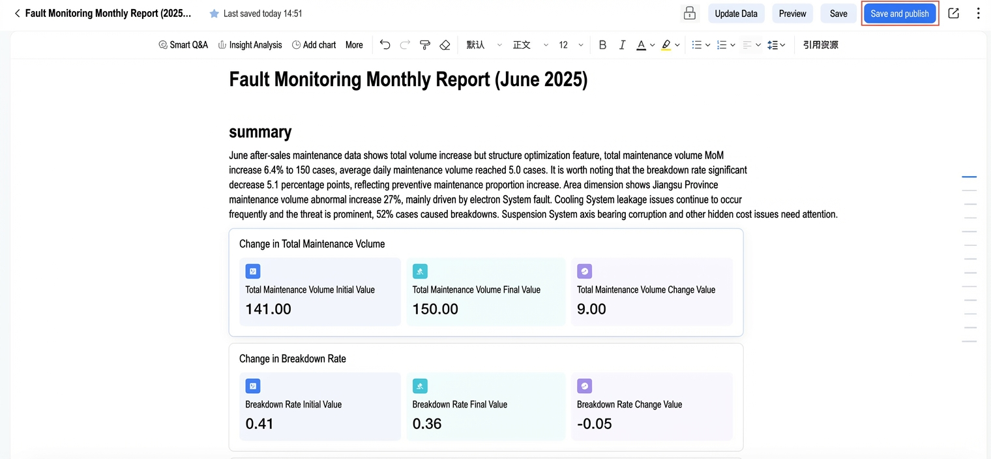991x459 pixels.
Task: Expand line spacing options arrow
Action: (782, 45)
